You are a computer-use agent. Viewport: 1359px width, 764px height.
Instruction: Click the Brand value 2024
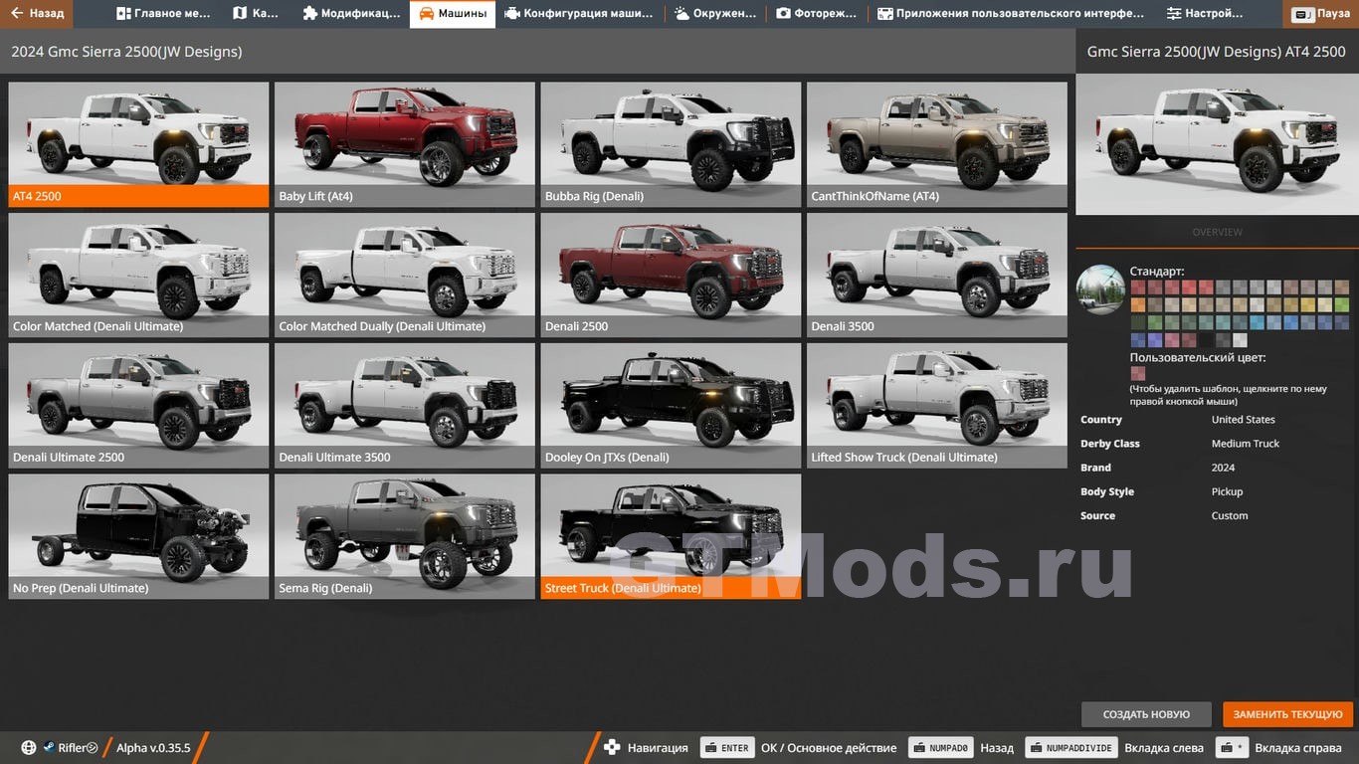click(x=1223, y=468)
